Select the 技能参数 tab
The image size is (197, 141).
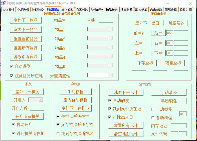pos(126,10)
